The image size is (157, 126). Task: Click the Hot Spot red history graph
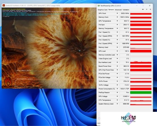point(141,25)
